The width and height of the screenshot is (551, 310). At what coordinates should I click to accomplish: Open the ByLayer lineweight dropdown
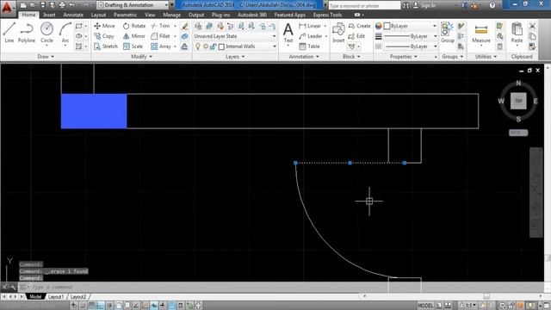(x=410, y=36)
